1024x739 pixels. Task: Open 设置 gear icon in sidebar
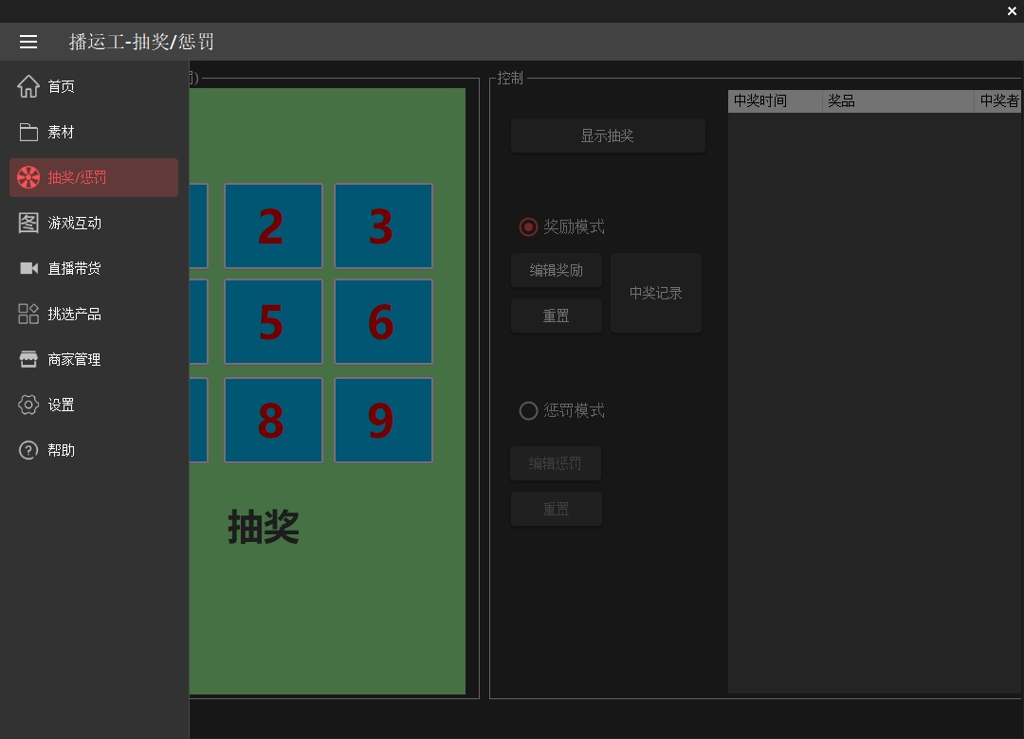click(28, 405)
